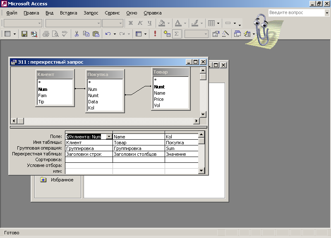This screenshot has width=331, height=238.
Task: Open the Ask a question dropdown arrow
Action: click(327, 13)
